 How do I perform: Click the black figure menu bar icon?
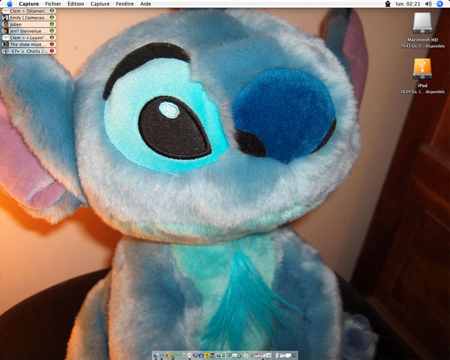coord(388,4)
